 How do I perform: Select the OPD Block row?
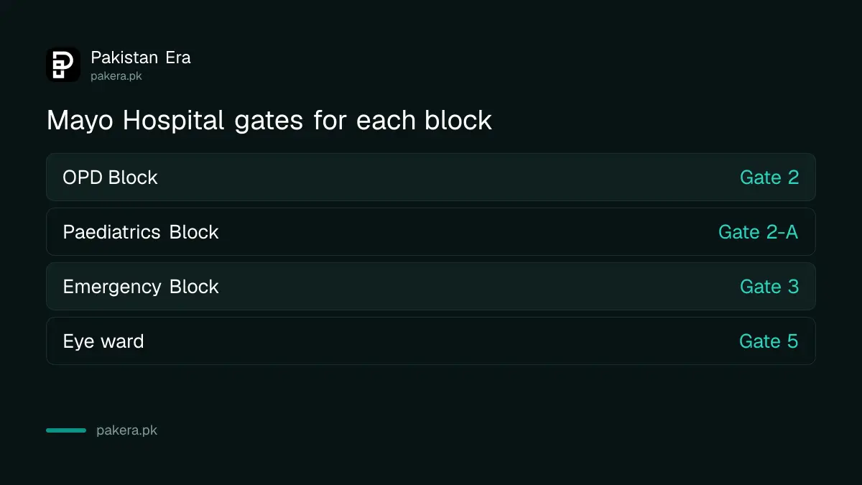tap(431, 177)
